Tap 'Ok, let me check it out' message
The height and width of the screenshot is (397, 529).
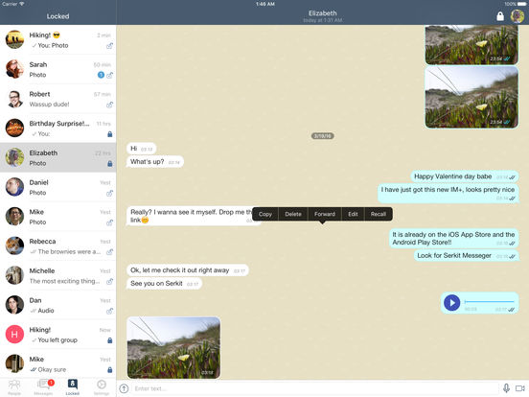tap(188, 270)
